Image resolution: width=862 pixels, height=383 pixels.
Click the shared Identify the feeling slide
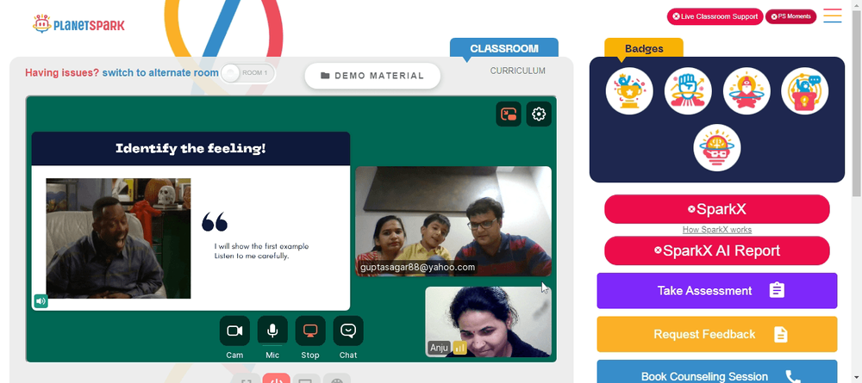[191, 221]
